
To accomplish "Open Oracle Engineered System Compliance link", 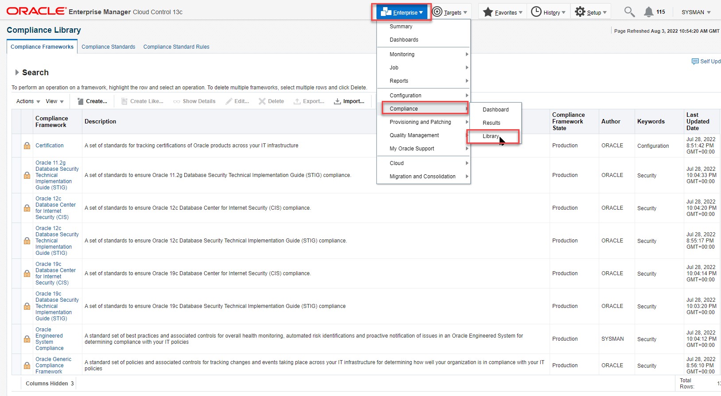I will click(49, 339).
